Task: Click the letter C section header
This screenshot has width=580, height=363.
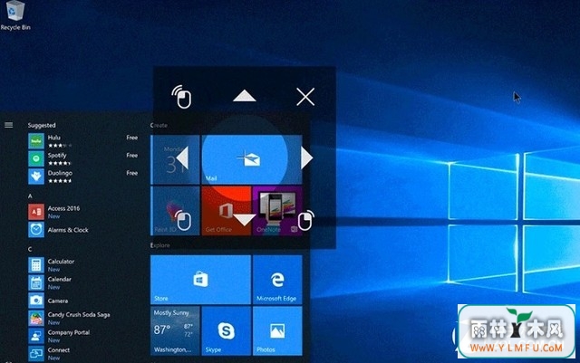Action: click(30, 249)
